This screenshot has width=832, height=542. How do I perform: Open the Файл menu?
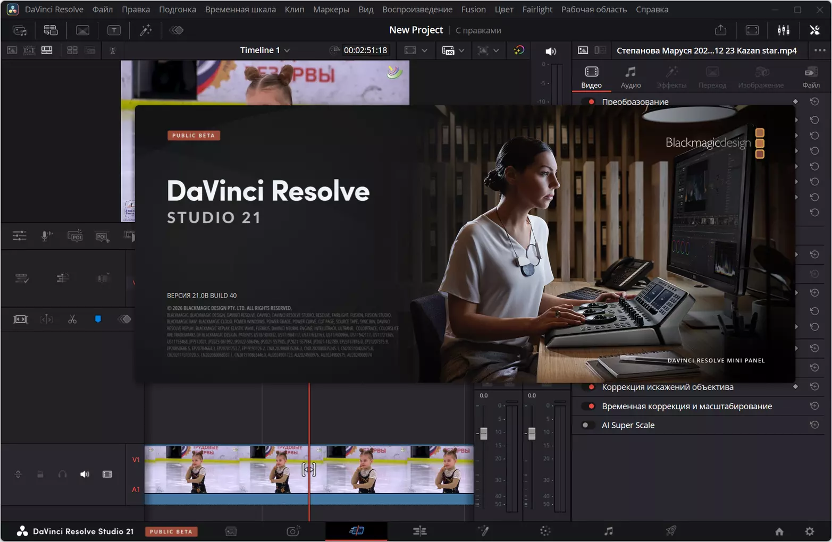pyautogui.click(x=103, y=10)
